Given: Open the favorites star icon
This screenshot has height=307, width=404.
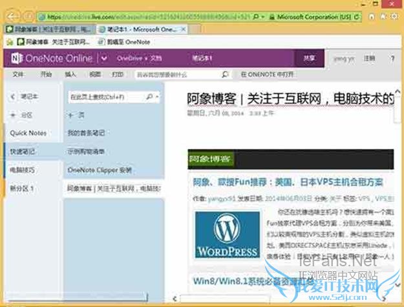Looking at the screenshot, I should (383, 17).
